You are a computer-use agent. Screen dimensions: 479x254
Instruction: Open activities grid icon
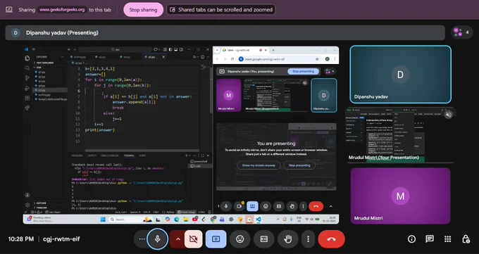pyautogui.click(x=447, y=239)
